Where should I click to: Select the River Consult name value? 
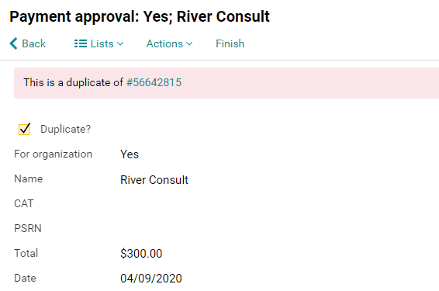[x=154, y=180]
